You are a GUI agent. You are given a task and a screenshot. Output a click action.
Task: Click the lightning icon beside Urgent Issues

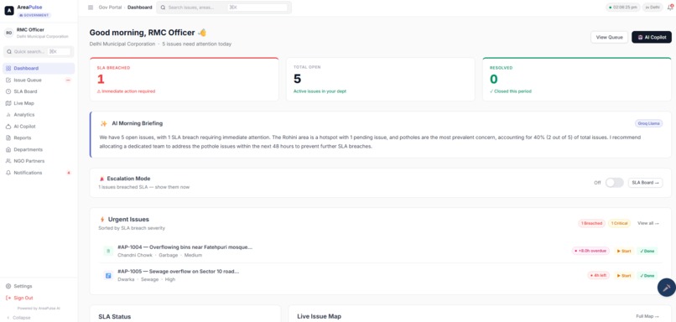pyautogui.click(x=102, y=220)
